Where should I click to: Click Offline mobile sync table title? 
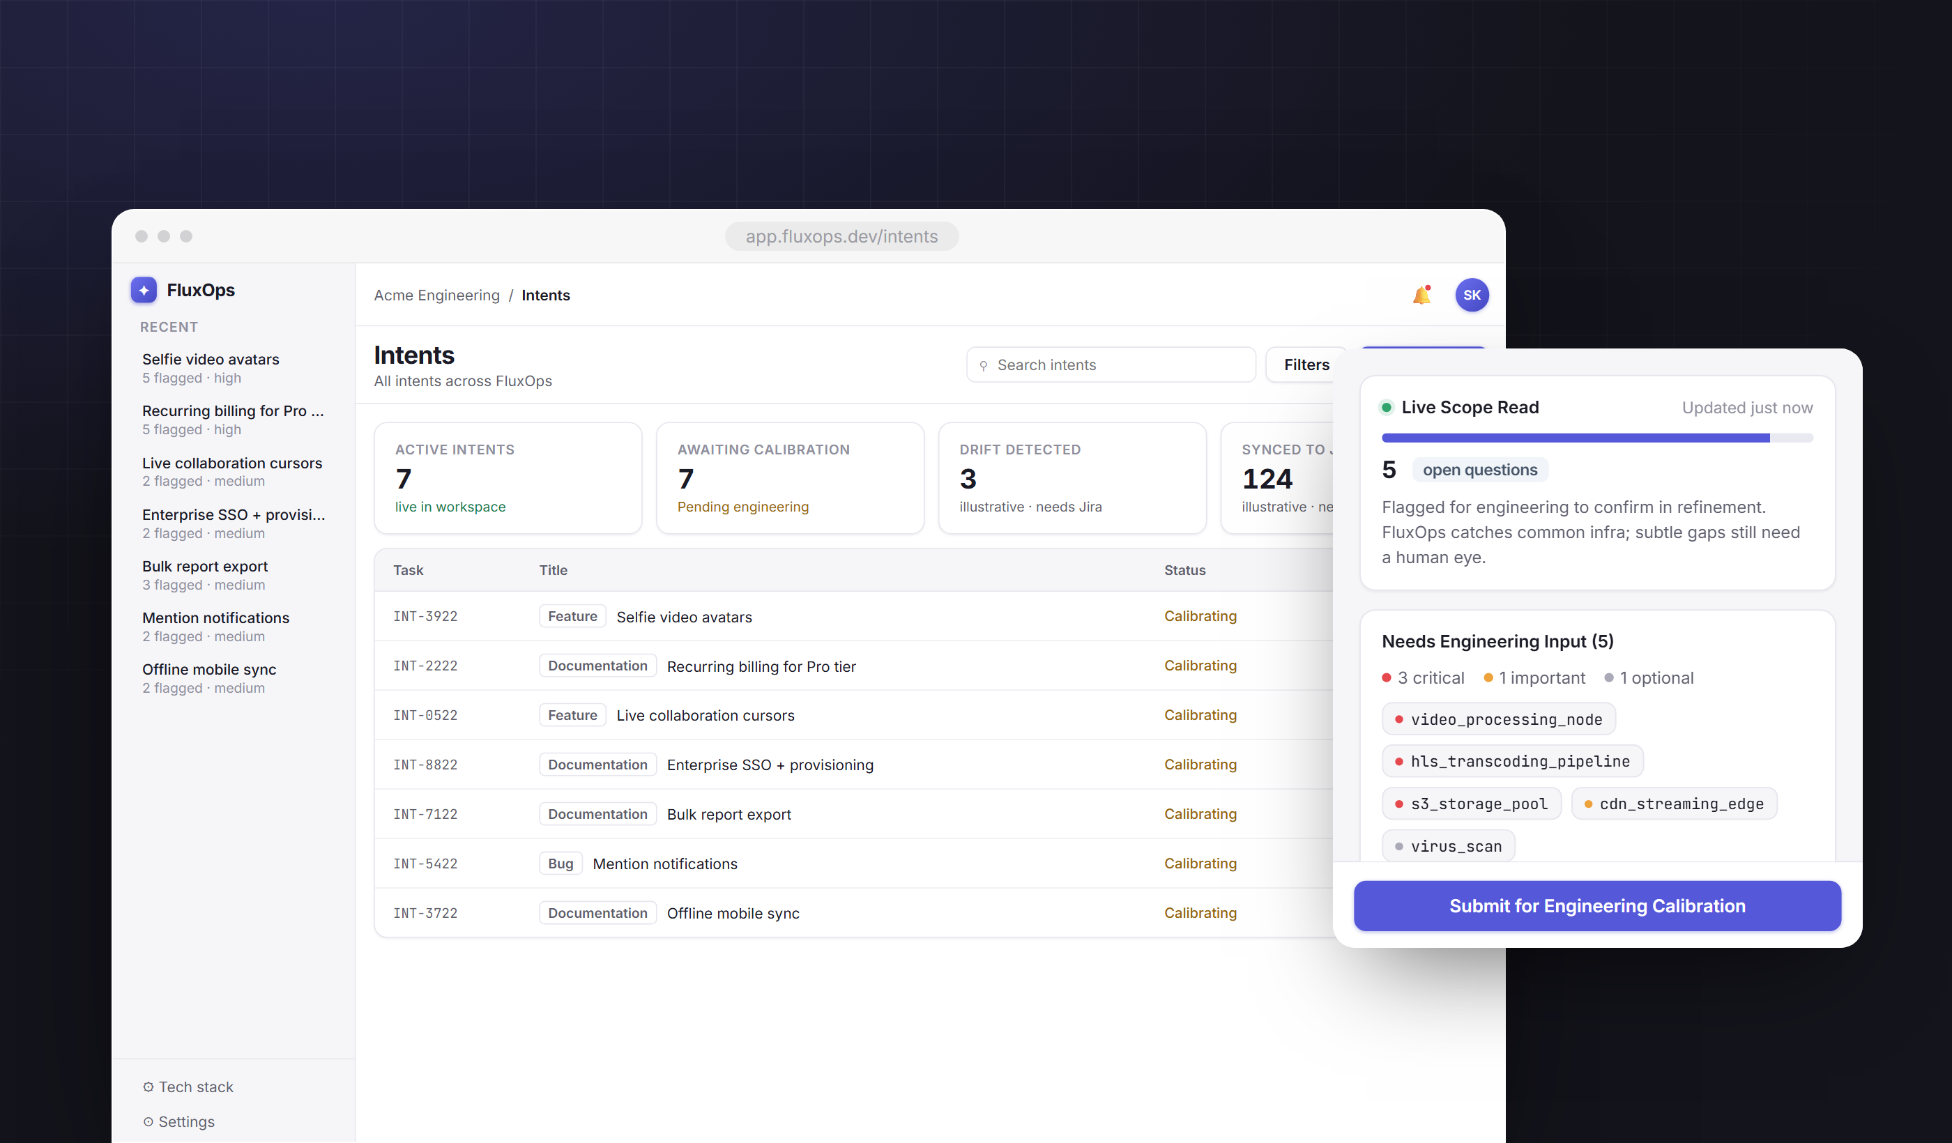tap(733, 913)
